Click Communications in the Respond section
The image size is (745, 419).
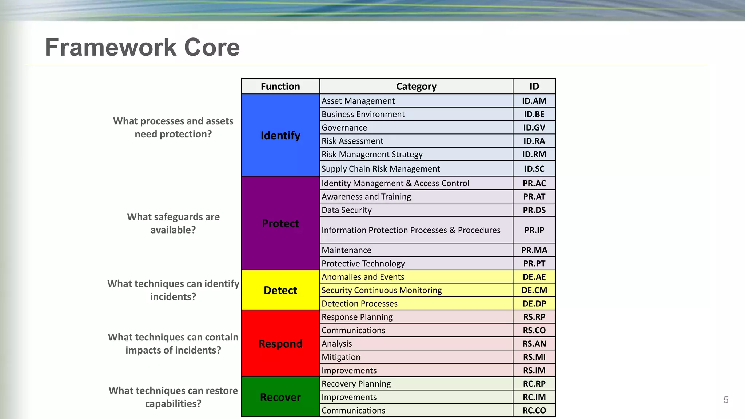click(417, 330)
